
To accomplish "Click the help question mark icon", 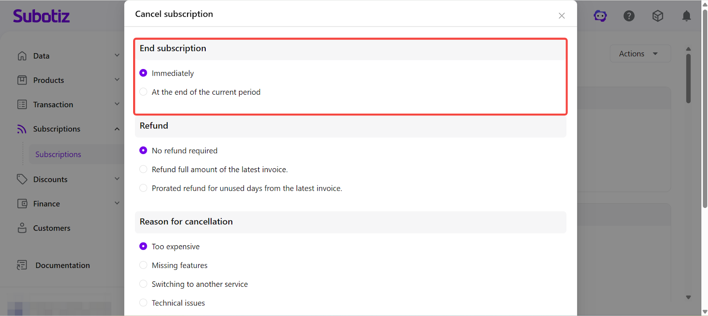I will coord(629,16).
